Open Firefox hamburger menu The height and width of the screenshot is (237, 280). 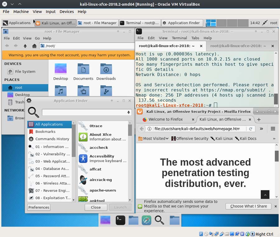tap(273, 129)
